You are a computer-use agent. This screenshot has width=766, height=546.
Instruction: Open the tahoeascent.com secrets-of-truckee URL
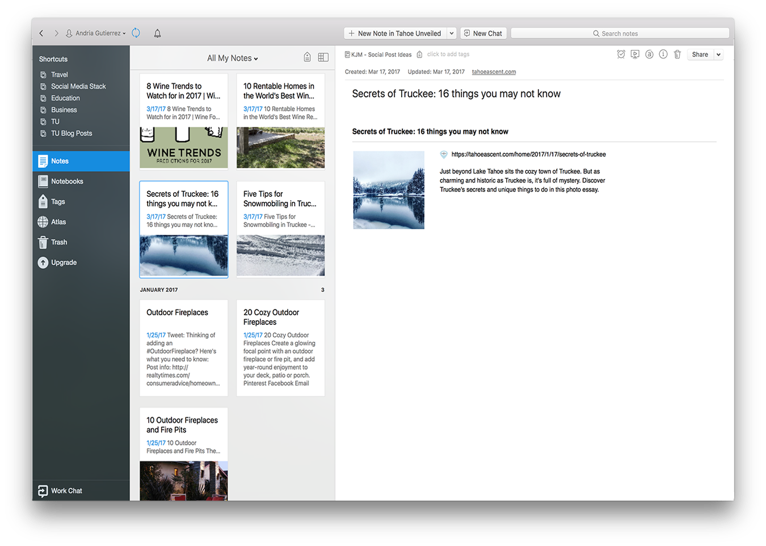pyautogui.click(x=528, y=154)
